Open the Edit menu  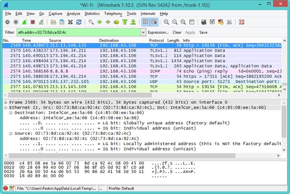tap(19, 14)
